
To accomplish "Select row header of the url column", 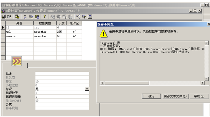I will tap(3, 32).
